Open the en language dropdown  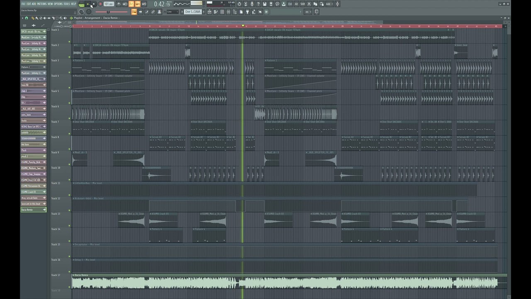307,12
